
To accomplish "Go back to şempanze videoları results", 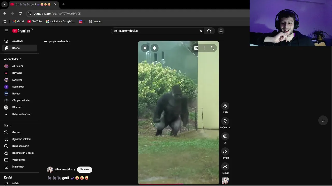I will pos(45,41).
